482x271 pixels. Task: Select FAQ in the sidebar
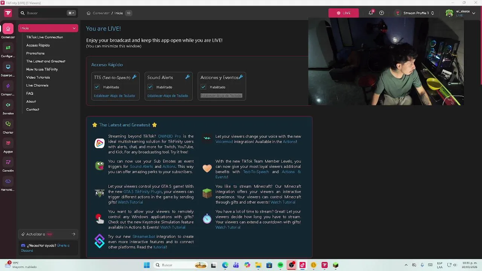pyautogui.click(x=30, y=93)
